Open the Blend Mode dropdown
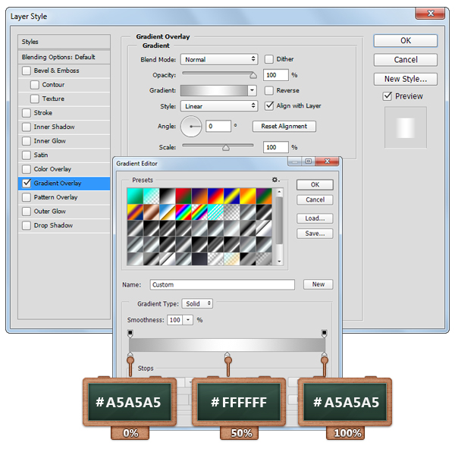Viewport: 455px width, 455px height. (219, 59)
